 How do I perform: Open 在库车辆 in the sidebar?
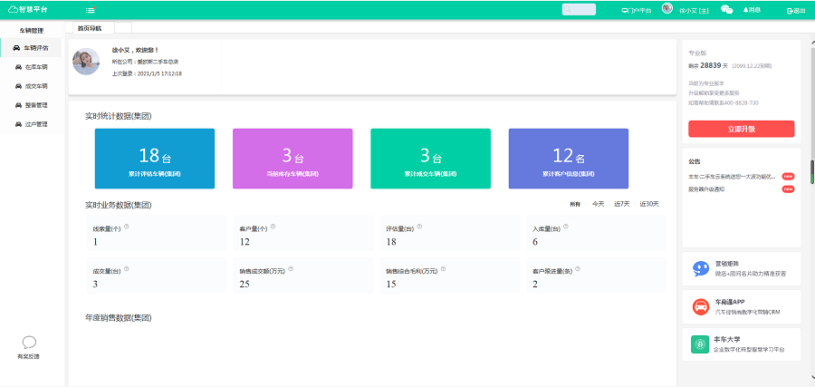pyautogui.click(x=36, y=67)
